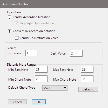This screenshot has height=108, width=108.
Task: Click the Diatonic Note Ranges group heading
Action: coord(22,65)
